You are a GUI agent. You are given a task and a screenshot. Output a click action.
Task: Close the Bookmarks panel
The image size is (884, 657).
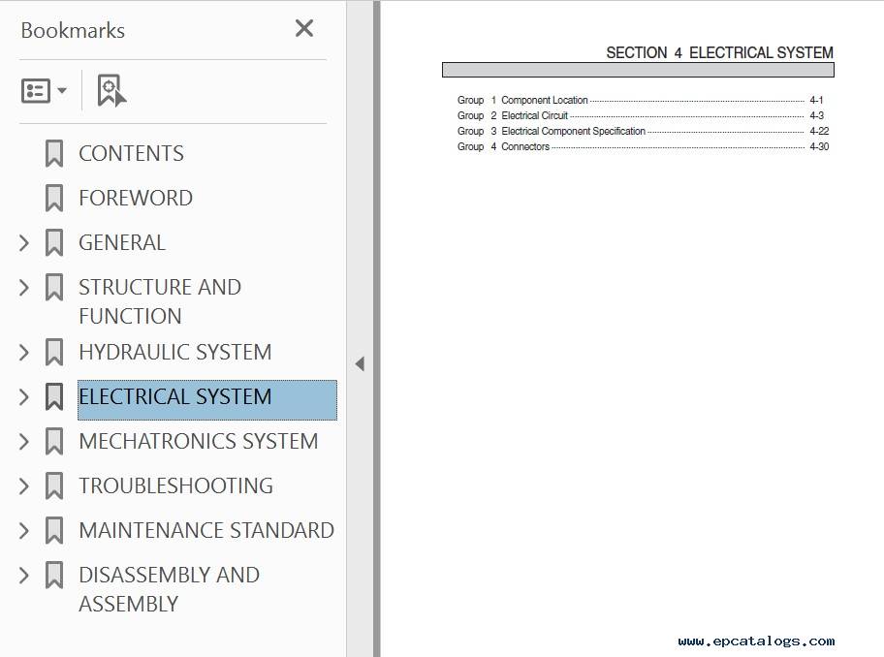click(304, 28)
